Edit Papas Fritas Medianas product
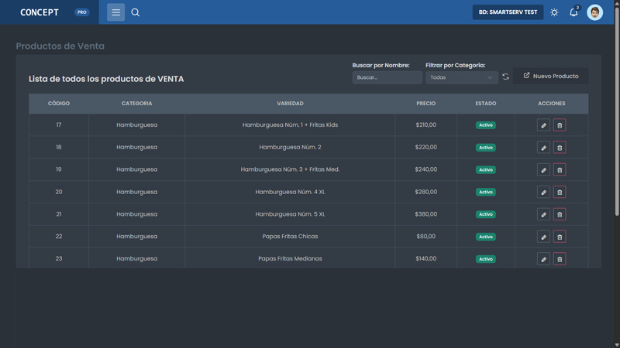 click(543, 259)
